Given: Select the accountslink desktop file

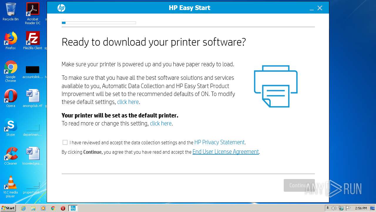Looking at the screenshot, I should 33,72.
